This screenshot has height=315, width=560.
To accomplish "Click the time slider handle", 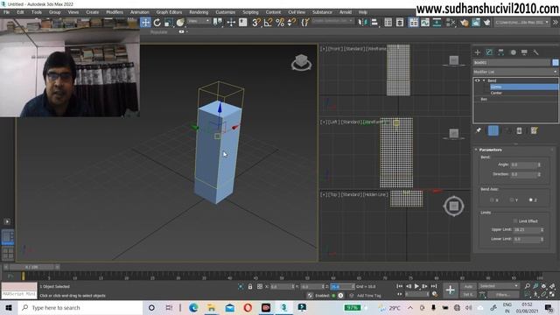I will (31, 267).
